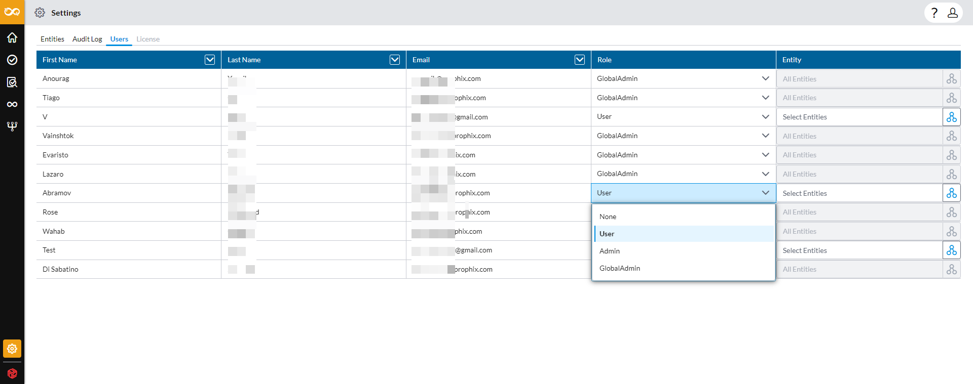Click Select Entities field for Abramov
The width and height of the screenshot is (973, 384).
(x=859, y=193)
